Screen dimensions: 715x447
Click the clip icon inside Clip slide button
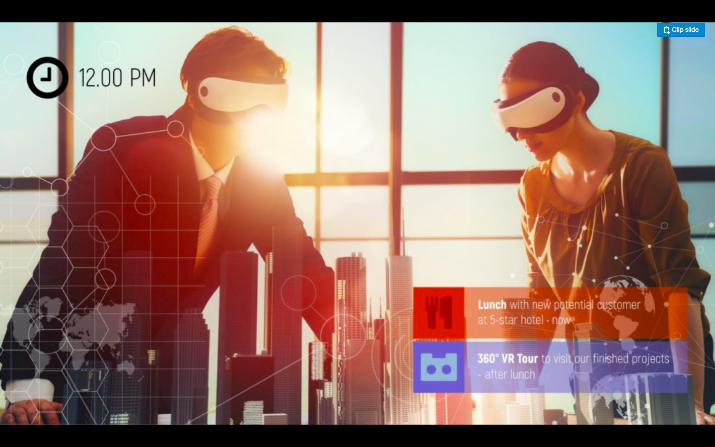(x=666, y=30)
